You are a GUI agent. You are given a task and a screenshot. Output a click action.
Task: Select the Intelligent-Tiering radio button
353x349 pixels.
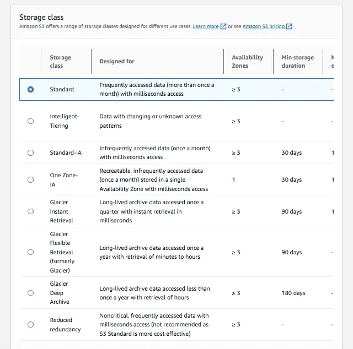(x=31, y=121)
